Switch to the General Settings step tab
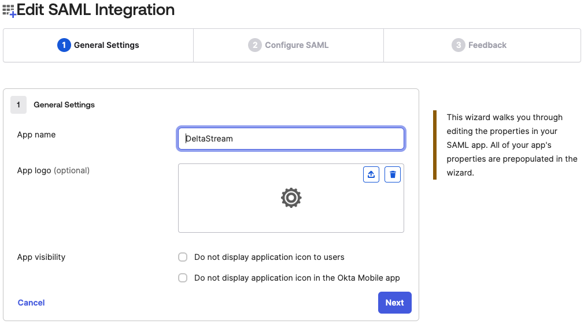This screenshot has width=584, height=324. [98, 46]
